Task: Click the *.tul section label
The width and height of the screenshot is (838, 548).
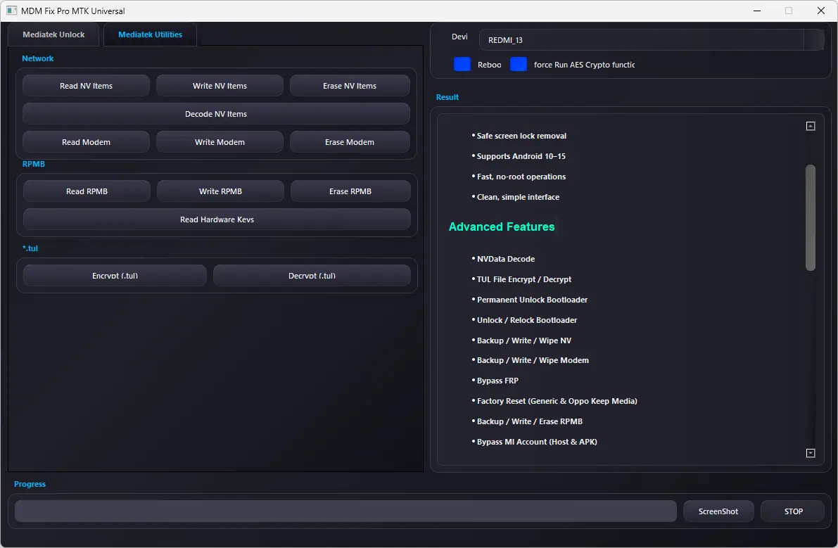Action: 30,248
